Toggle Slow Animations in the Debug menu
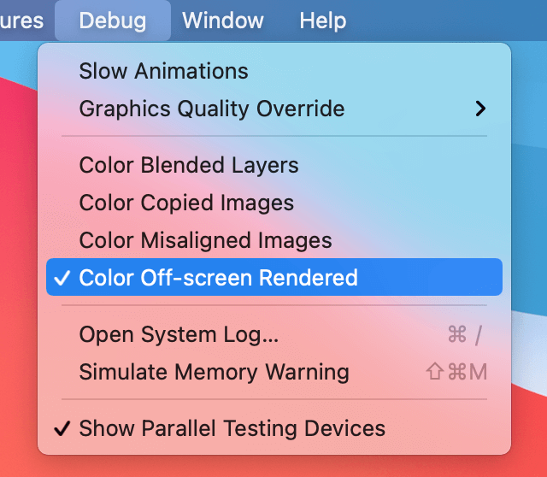This screenshot has width=547, height=477. (163, 71)
